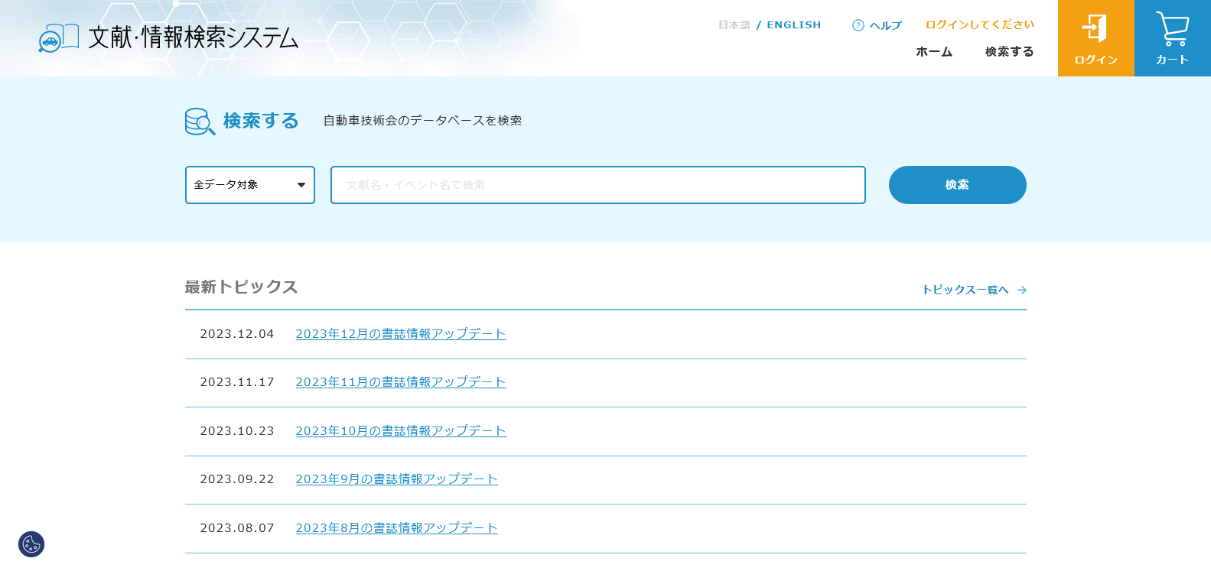1211x571 pixels.
Task: Click the arrow next to トピックス一覧へ
Action: click(1022, 290)
